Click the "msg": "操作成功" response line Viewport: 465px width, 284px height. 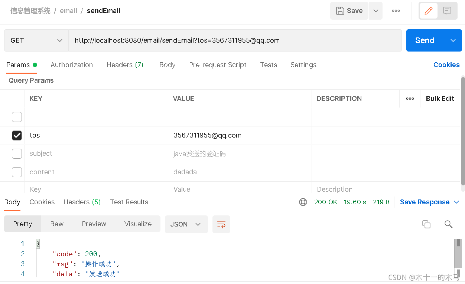pyautogui.click(x=86, y=264)
